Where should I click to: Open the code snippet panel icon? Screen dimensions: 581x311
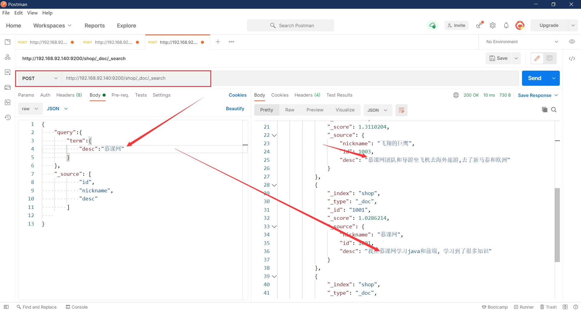(x=572, y=59)
